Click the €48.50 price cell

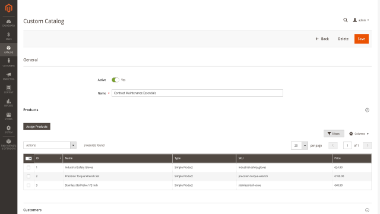(x=338, y=185)
